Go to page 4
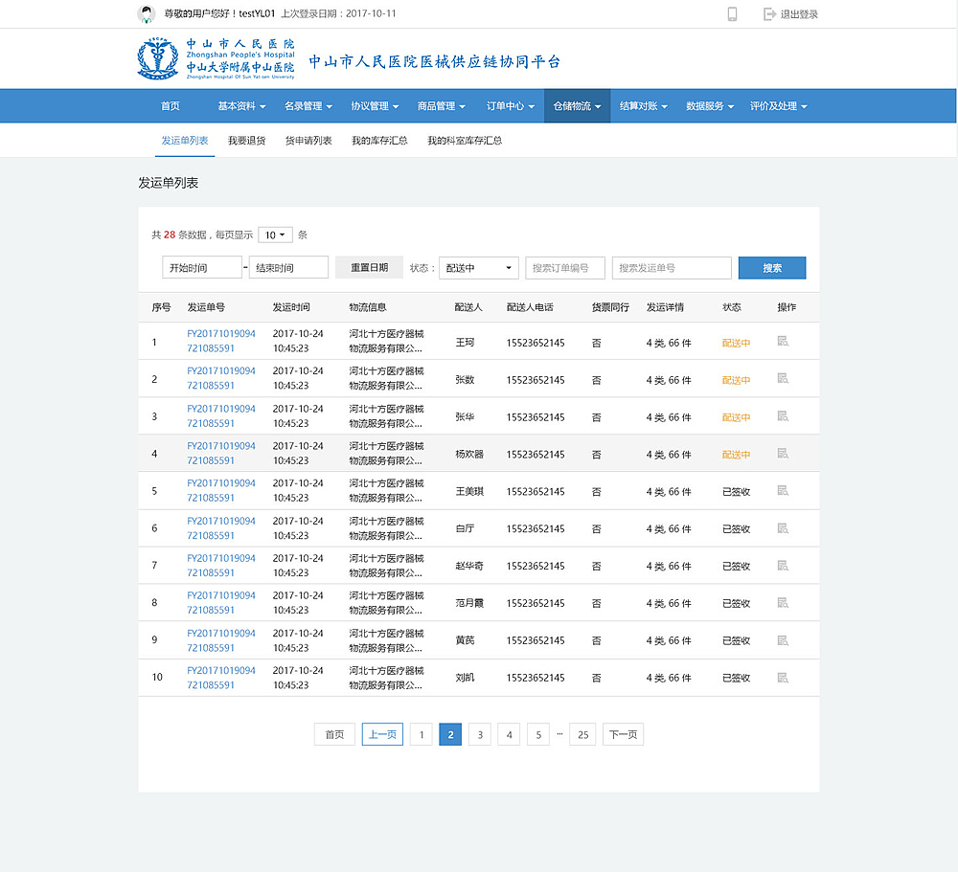The width and height of the screenshot is (958, 872). click(509, 734)
